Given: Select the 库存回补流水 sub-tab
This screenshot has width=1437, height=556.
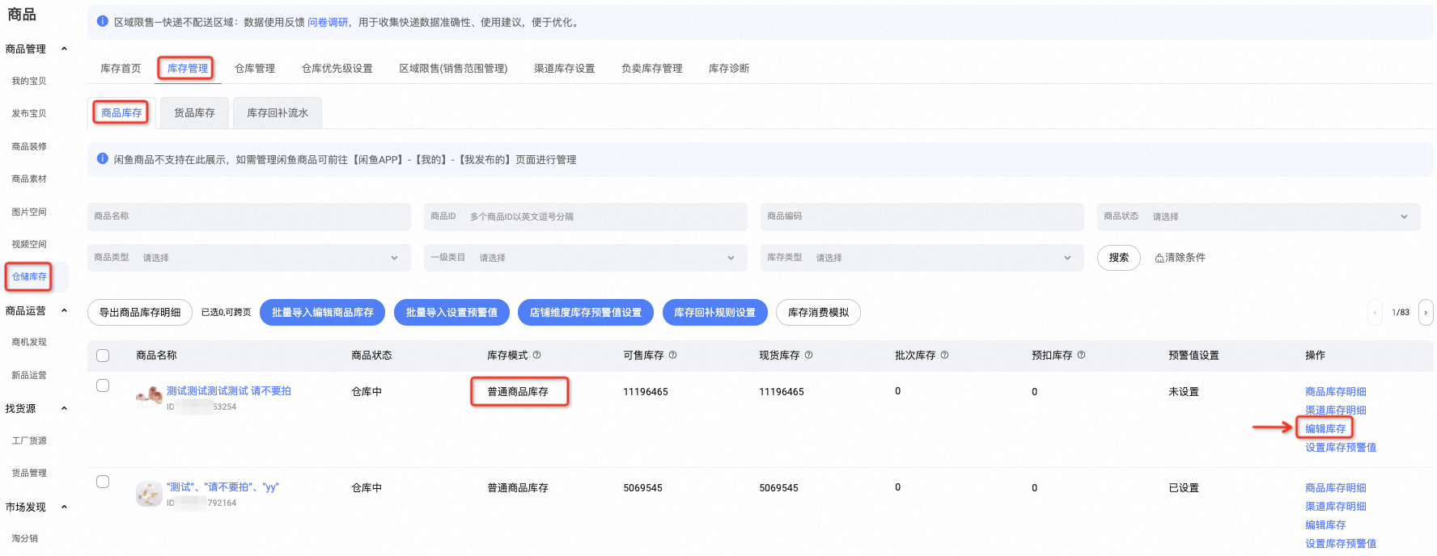Looking at the screenshot, I should click(278, 113).
